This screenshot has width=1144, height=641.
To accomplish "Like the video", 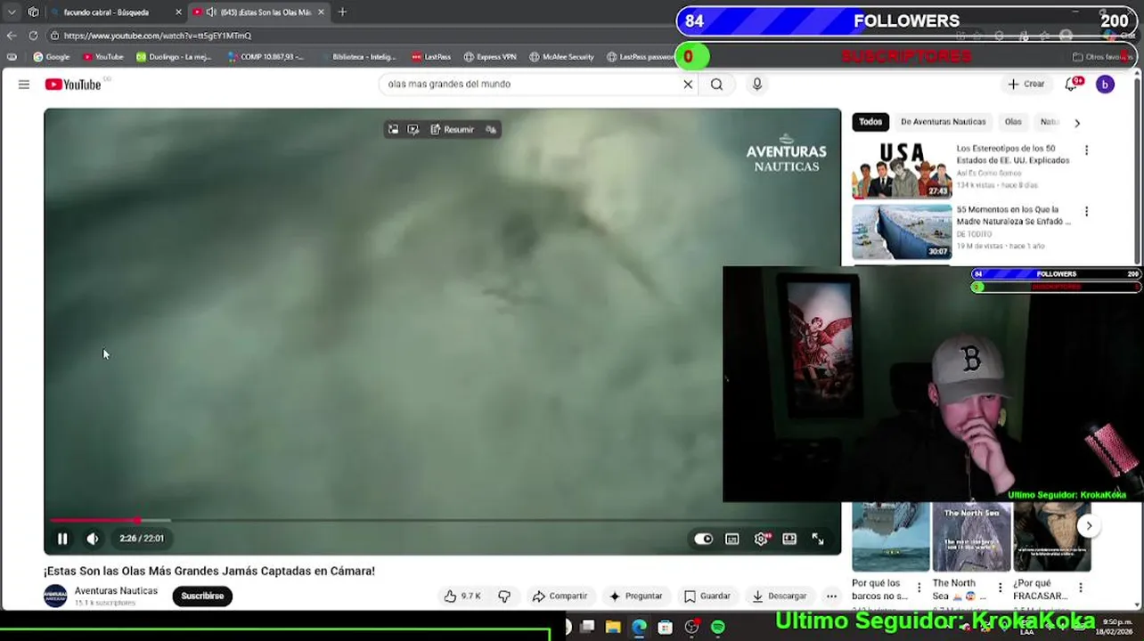I will pyautogui.click(x=462, y=596).
